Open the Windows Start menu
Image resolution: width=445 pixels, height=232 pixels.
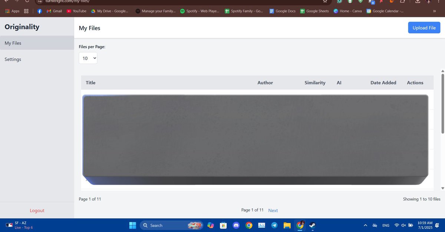[132, 225]
